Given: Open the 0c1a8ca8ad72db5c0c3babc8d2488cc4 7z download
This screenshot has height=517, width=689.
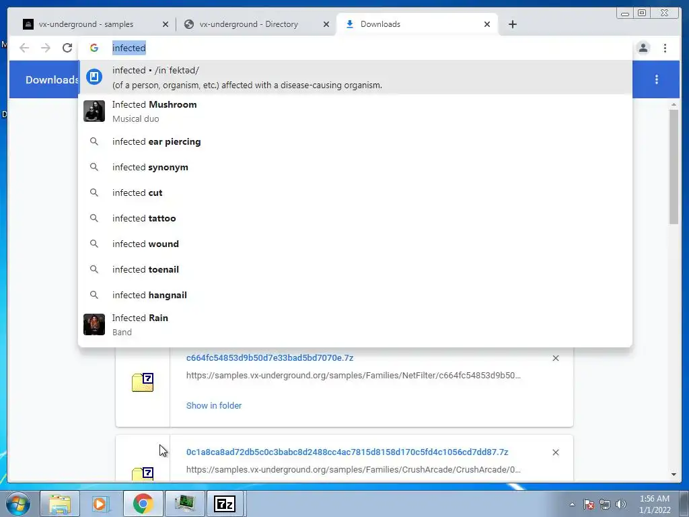Looking at the screenshot, I should 347,452.
